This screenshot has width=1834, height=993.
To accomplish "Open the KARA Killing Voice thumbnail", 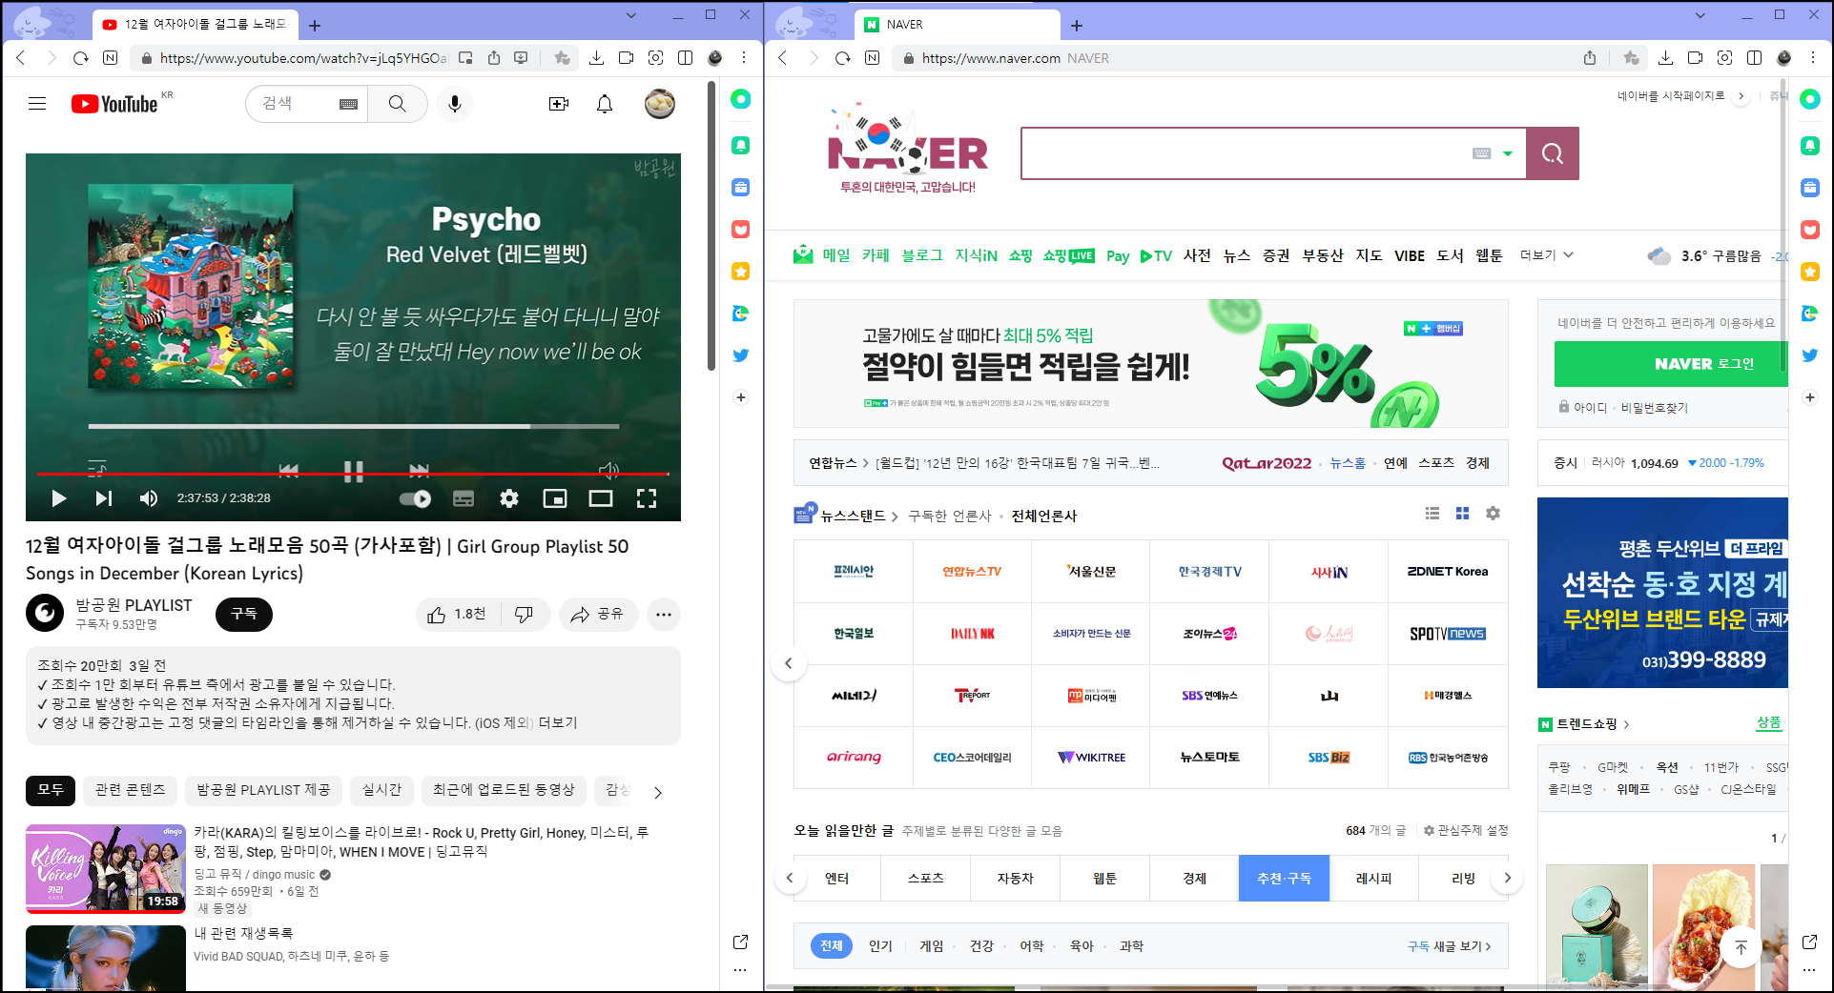I will tap(106, 869).
